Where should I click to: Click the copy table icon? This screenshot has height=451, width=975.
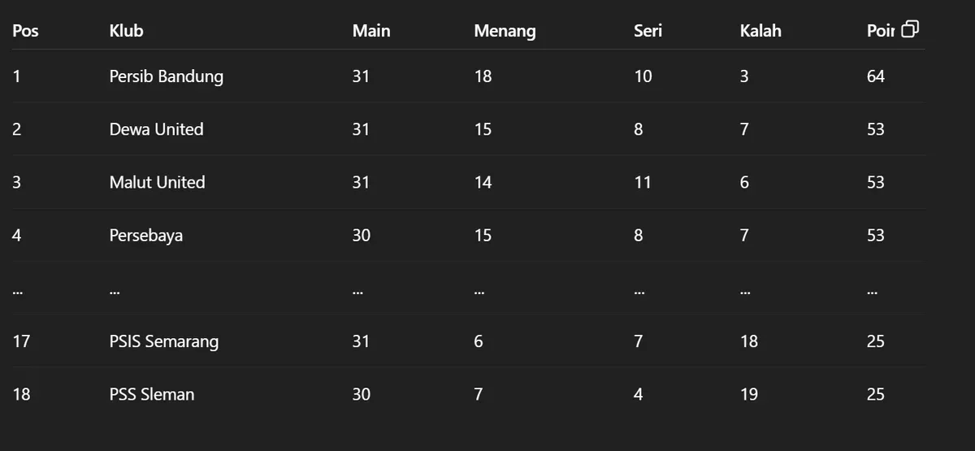(x=910, y=30)
